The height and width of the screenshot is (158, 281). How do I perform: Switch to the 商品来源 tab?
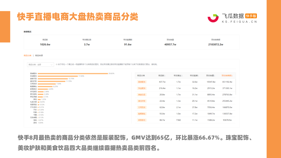point(39,55)
